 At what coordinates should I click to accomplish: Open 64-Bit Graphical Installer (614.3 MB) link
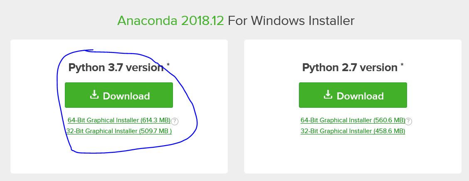[x=119, y=120]
